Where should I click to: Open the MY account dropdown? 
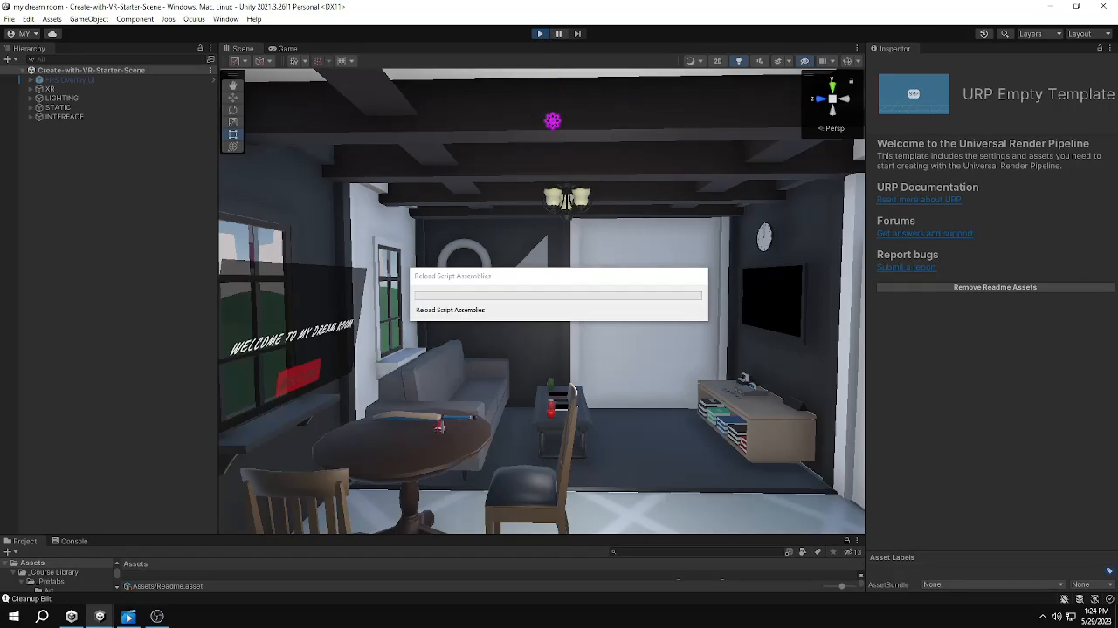click(22, 34)
